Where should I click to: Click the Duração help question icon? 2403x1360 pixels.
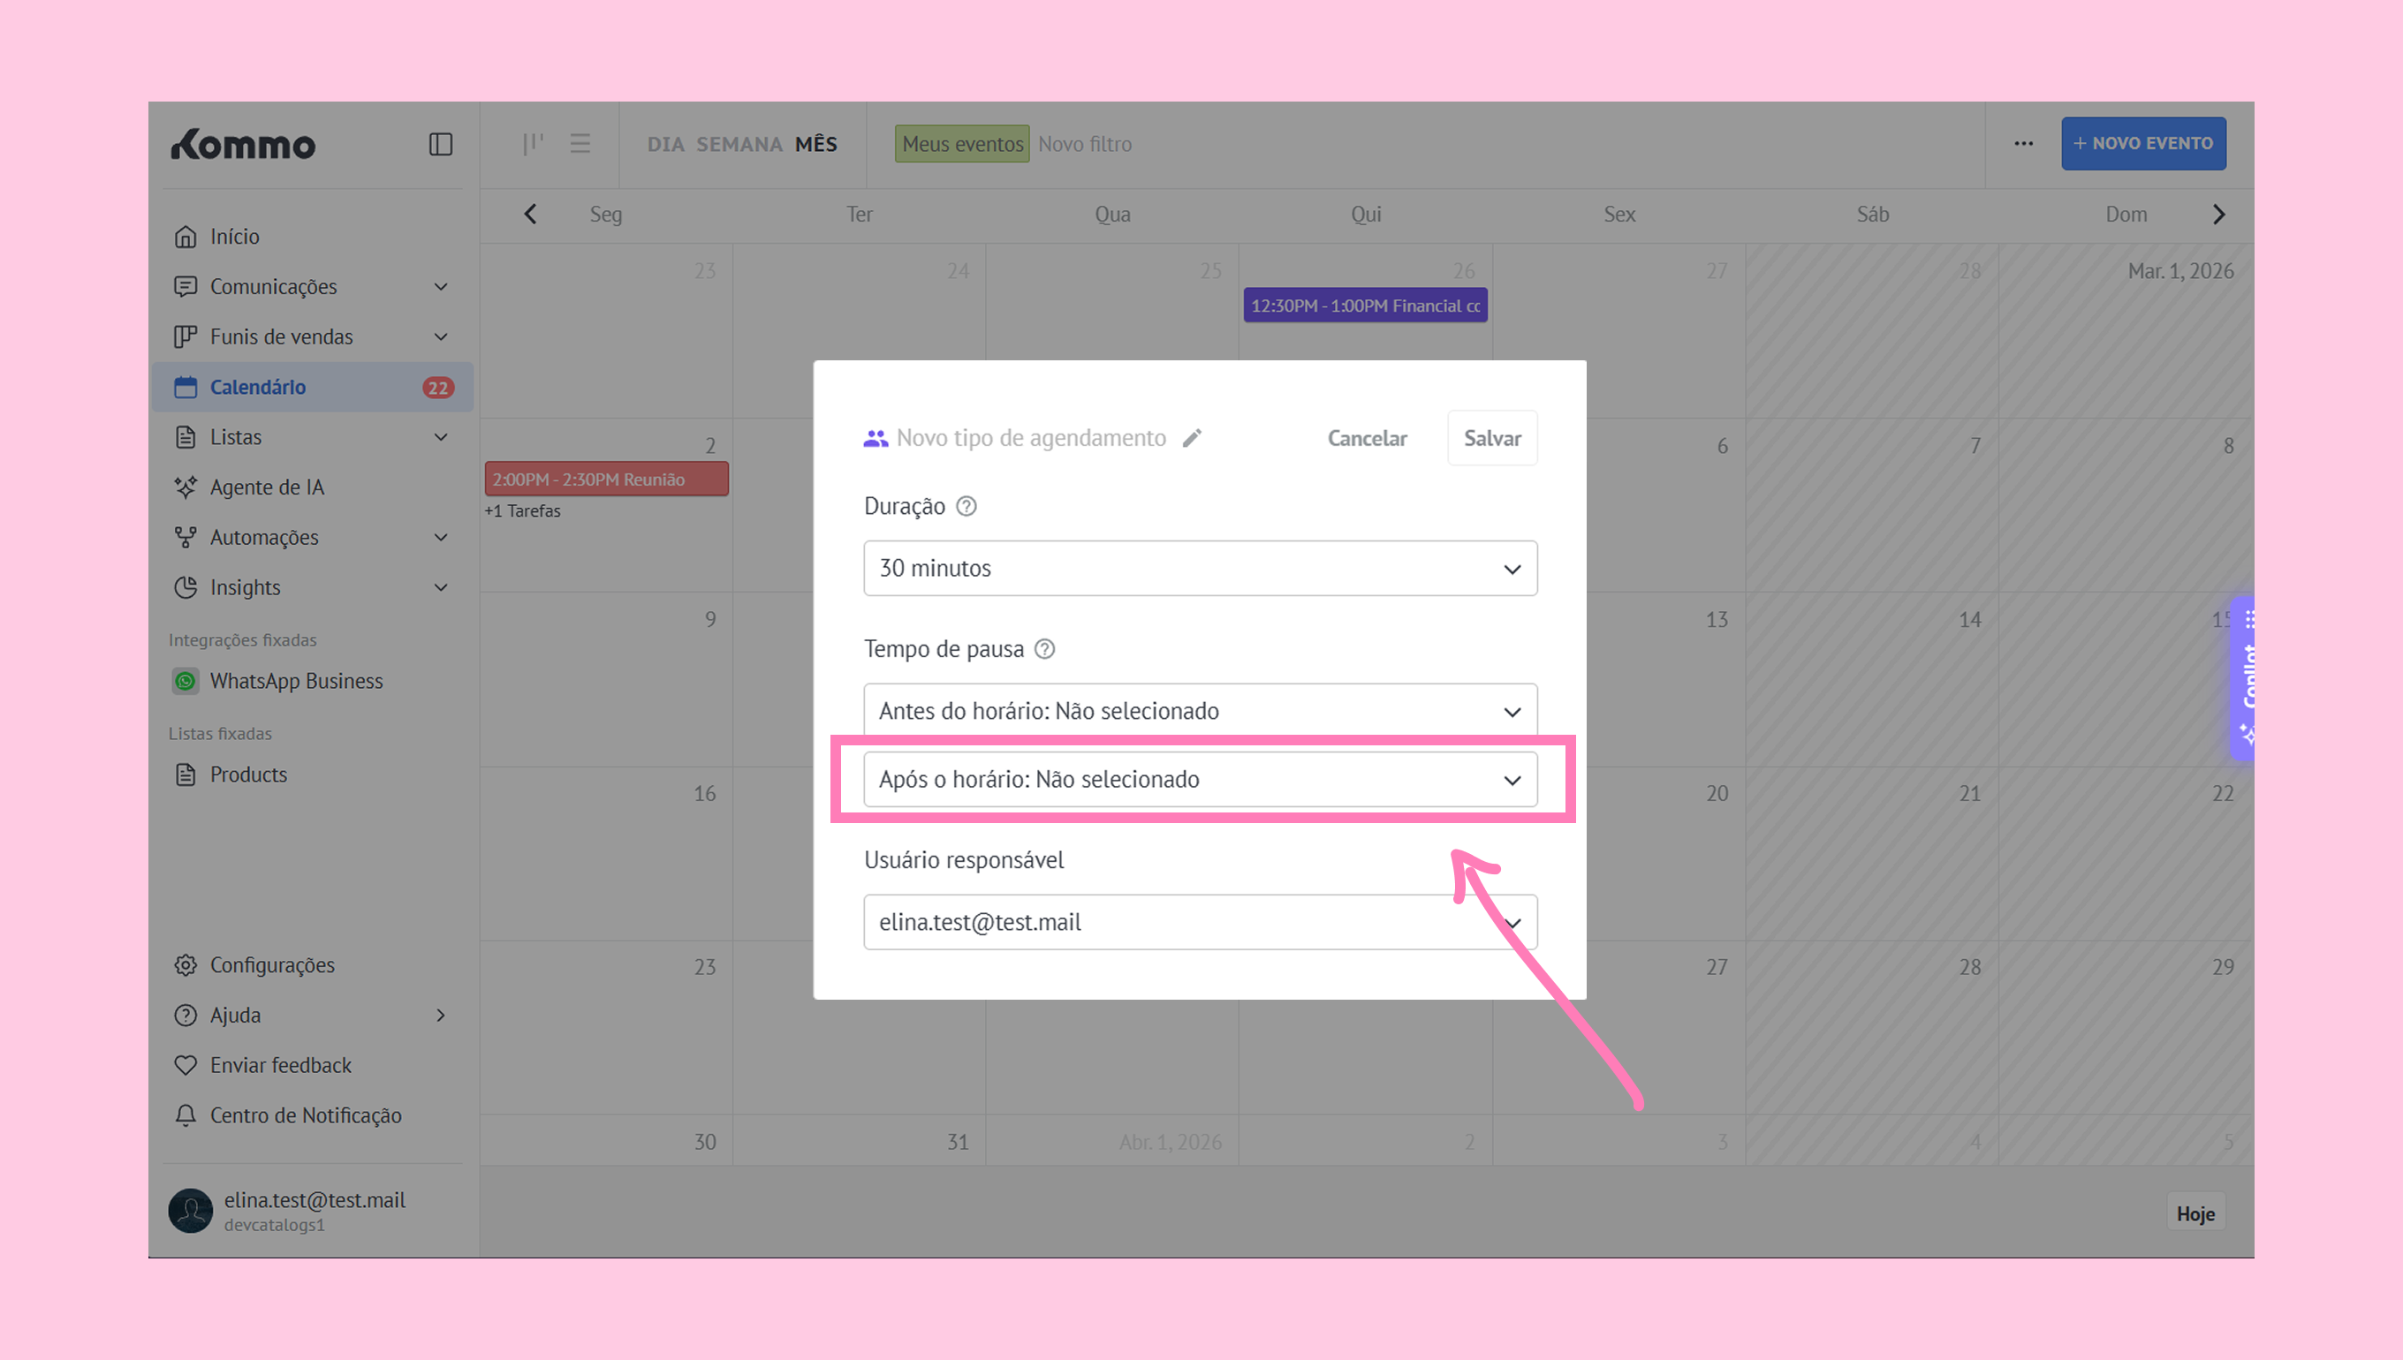pyautogui.click(x=966, y=506)
